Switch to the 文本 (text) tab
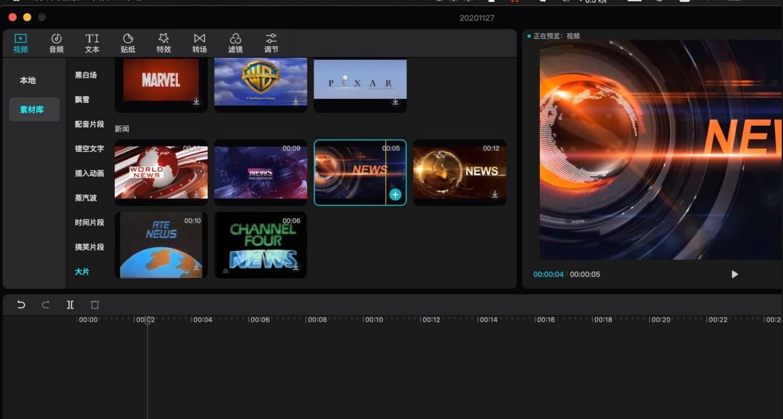Viewport: 783px width, 419px height. (92, 43)
